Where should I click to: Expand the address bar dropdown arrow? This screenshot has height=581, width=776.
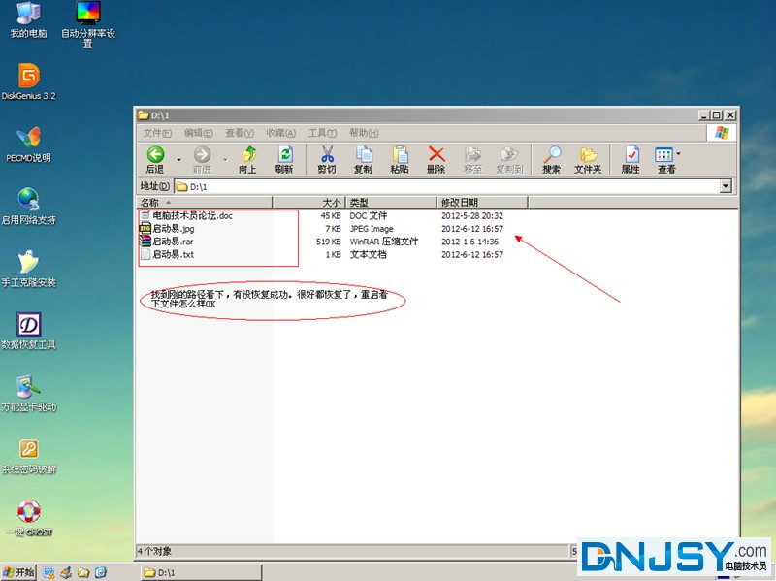point(726,186)
